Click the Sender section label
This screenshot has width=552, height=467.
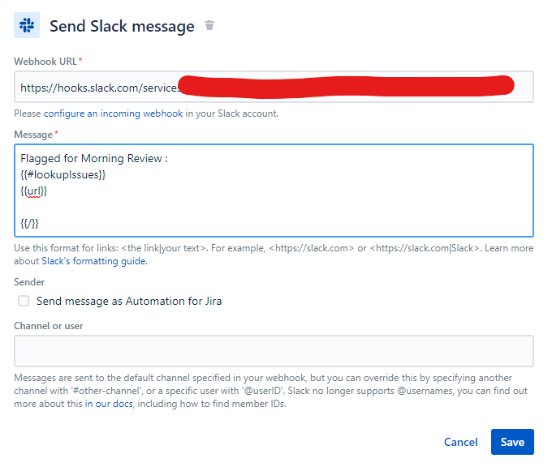pyautogui.click(x=29, y=282)
